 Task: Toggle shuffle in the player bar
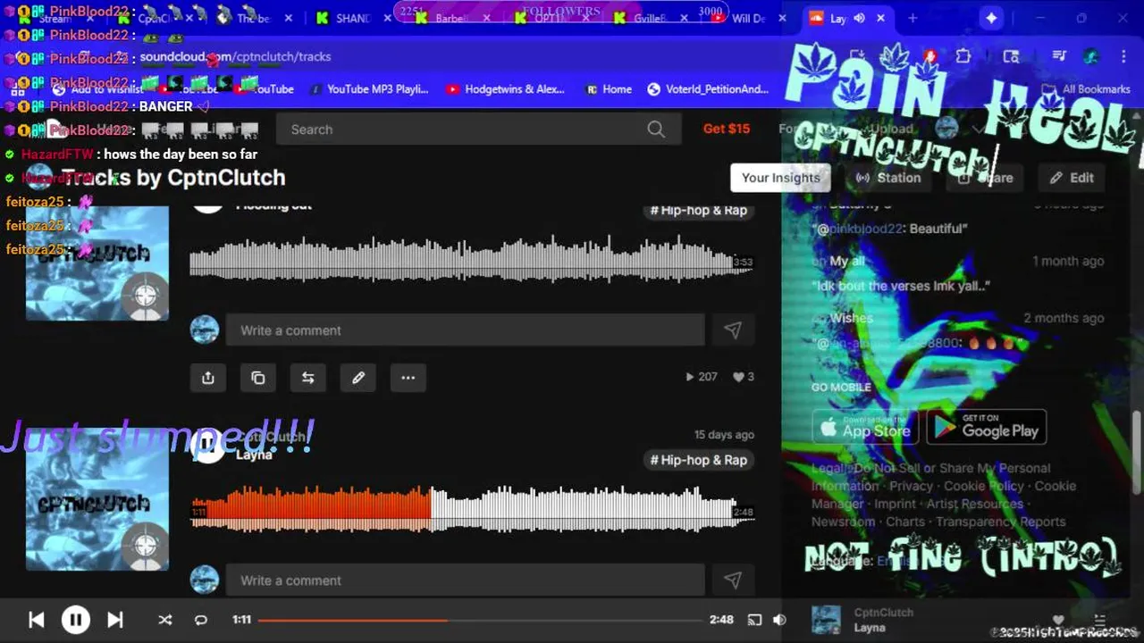165,620
